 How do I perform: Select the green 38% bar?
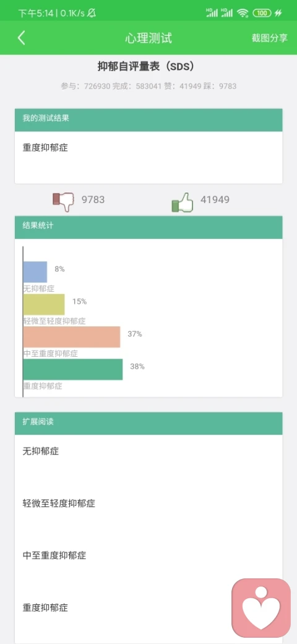tap(73, 369)
